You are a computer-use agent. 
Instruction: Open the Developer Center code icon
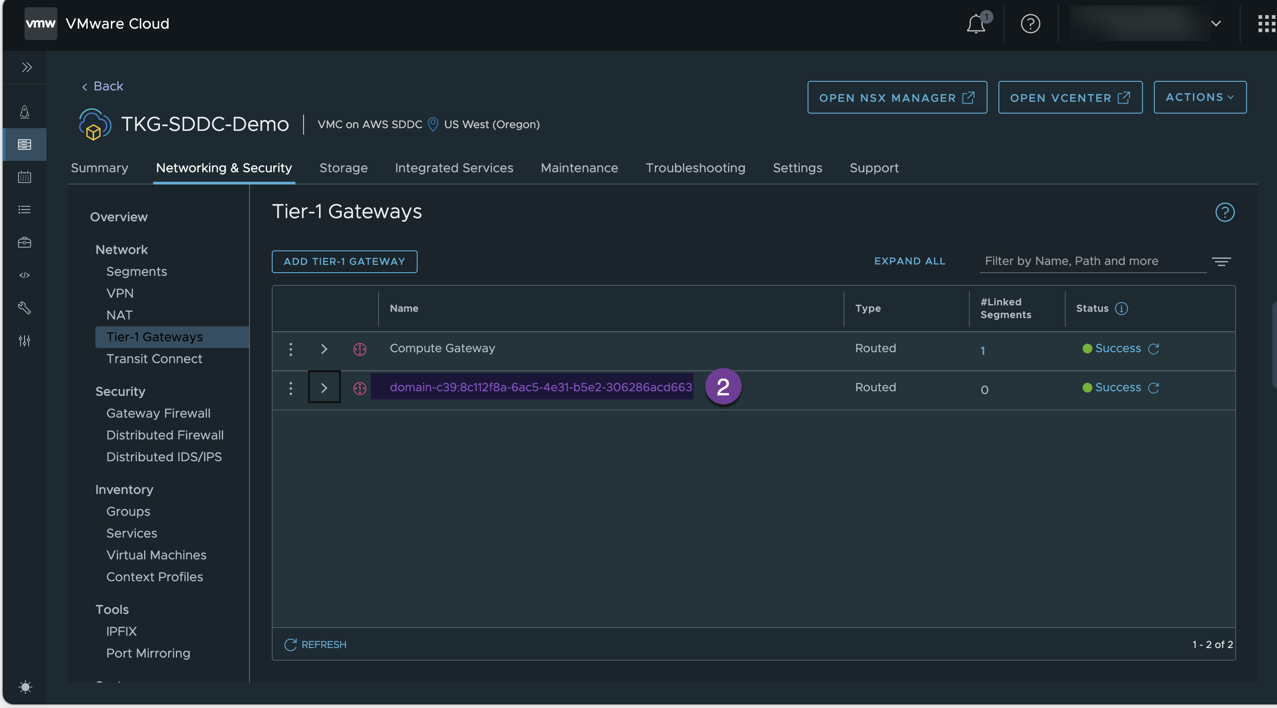(24, 275)
